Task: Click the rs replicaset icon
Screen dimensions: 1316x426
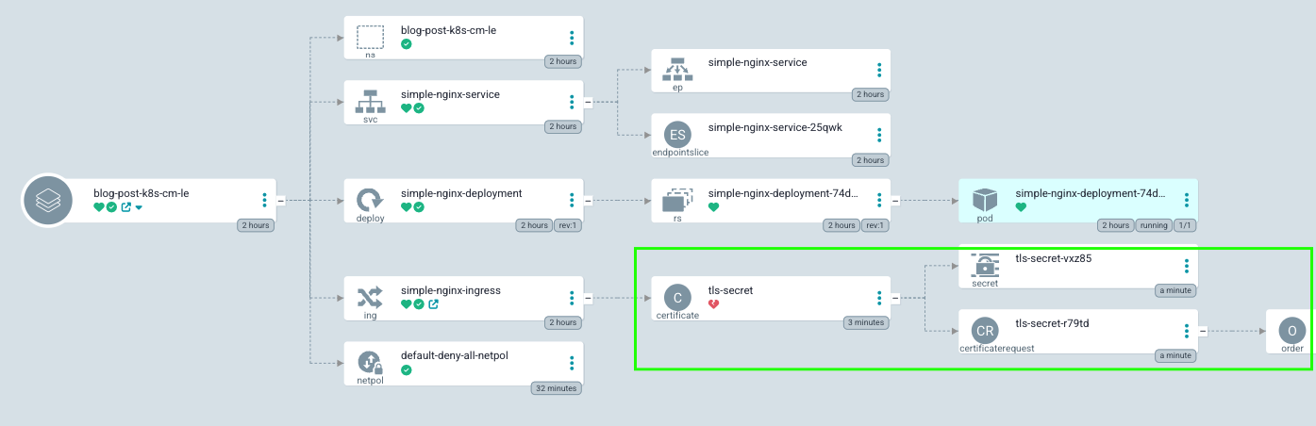Action: click(x=677, y=200)
